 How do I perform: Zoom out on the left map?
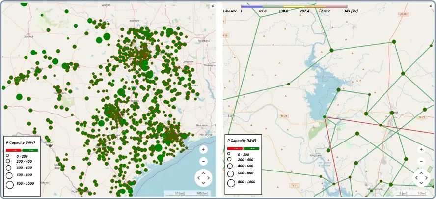pos(203,161)
